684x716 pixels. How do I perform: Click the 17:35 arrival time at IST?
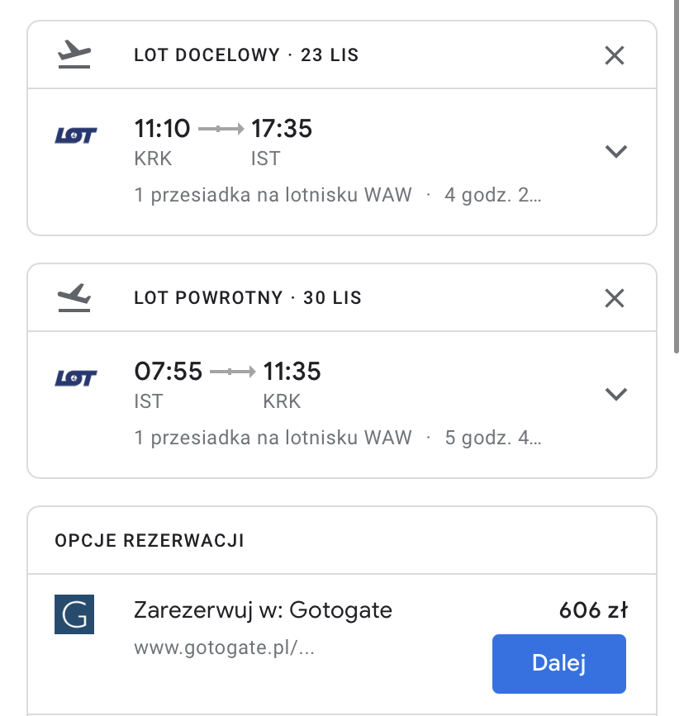point(282,128)
